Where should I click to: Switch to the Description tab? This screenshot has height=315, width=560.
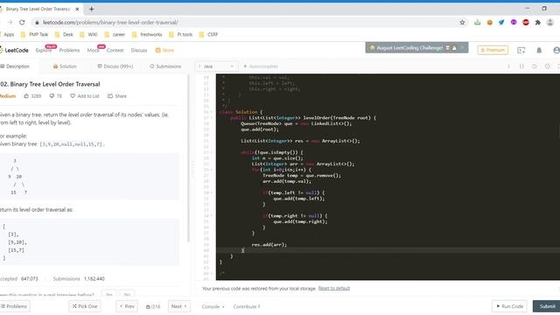pos(15,66)
